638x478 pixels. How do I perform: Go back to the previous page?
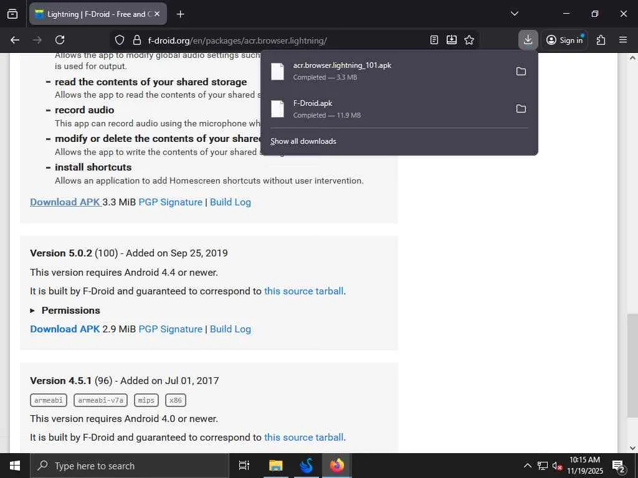[15, 40]
